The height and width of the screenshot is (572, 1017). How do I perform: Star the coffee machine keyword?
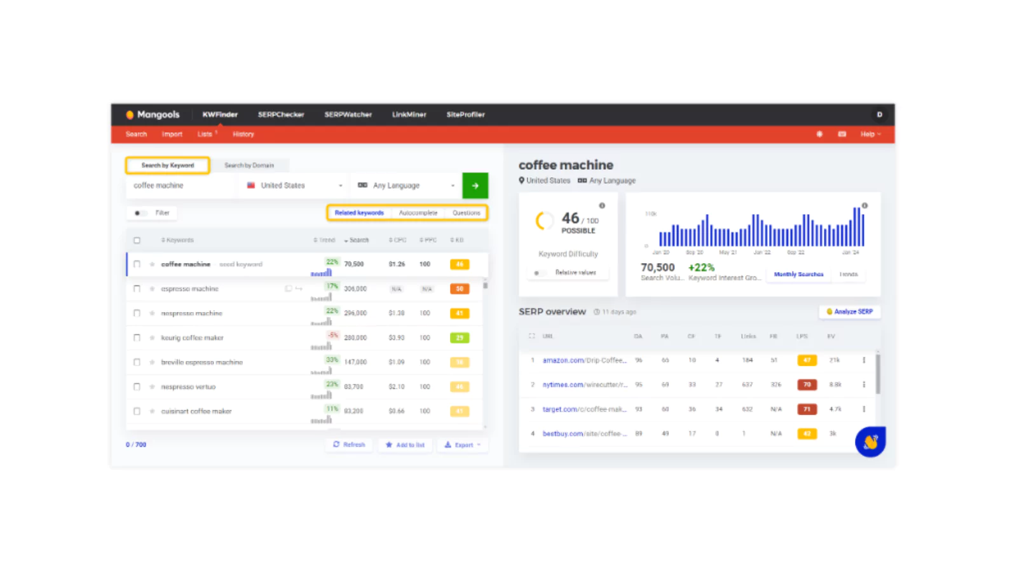point(152,264)
